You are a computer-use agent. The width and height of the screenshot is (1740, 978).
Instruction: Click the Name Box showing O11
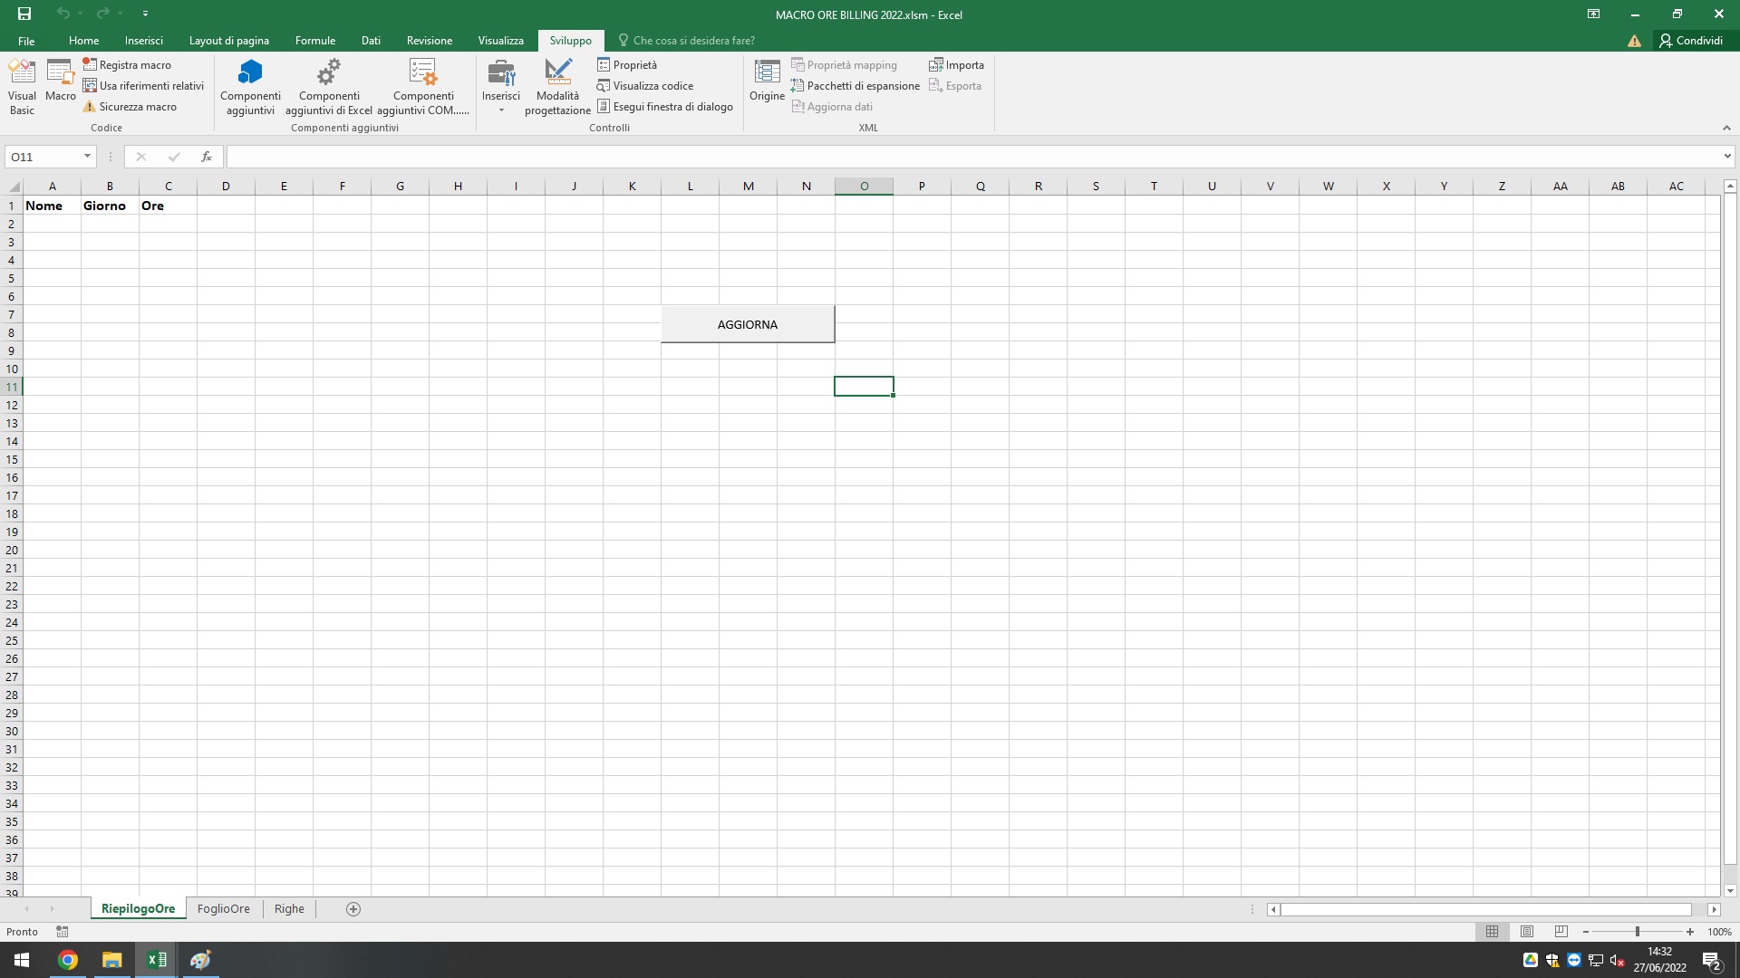coord(43,157)
